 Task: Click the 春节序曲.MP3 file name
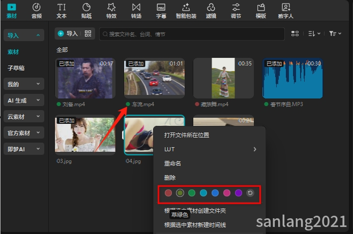point(286,105)
